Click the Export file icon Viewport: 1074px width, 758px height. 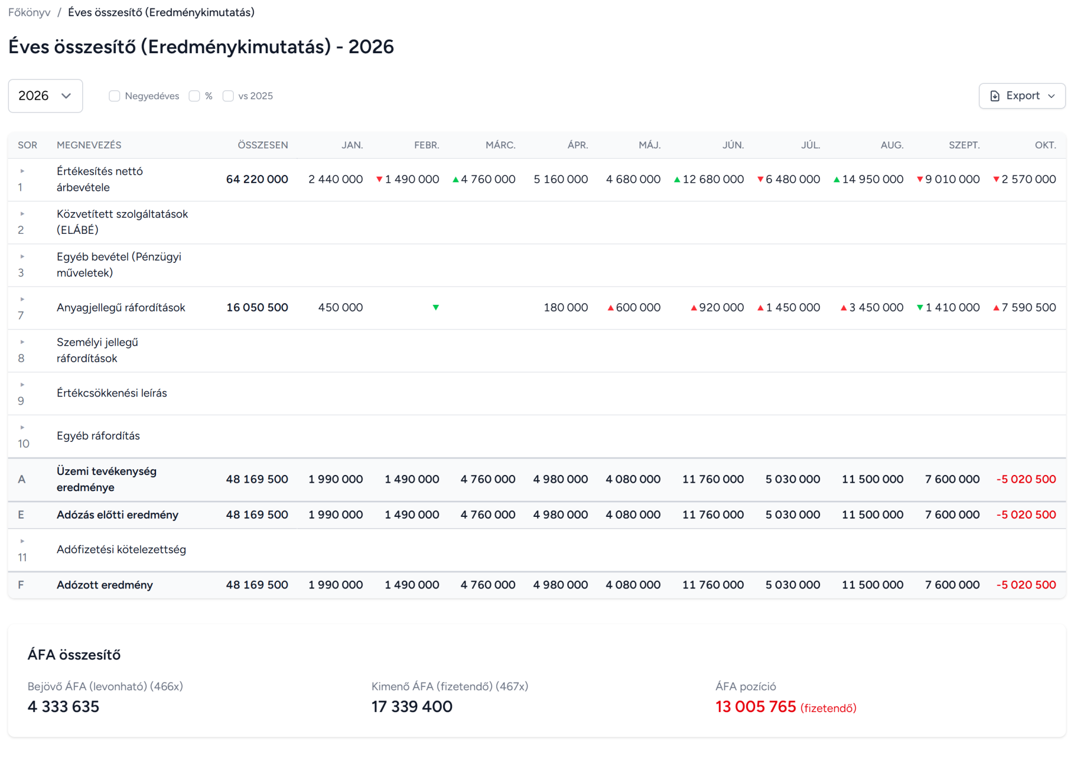[995, 96]
